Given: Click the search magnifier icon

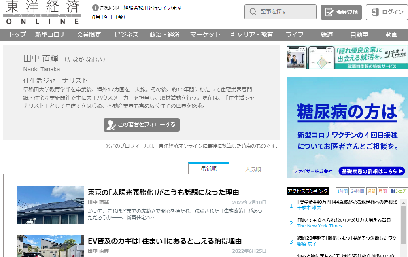Looking at the screenshot, I should coord(253,12).
